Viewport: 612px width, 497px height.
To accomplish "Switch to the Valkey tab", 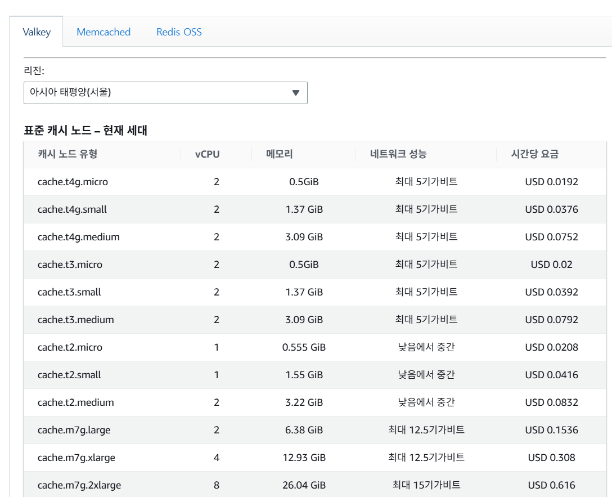I will pos(37,32).
